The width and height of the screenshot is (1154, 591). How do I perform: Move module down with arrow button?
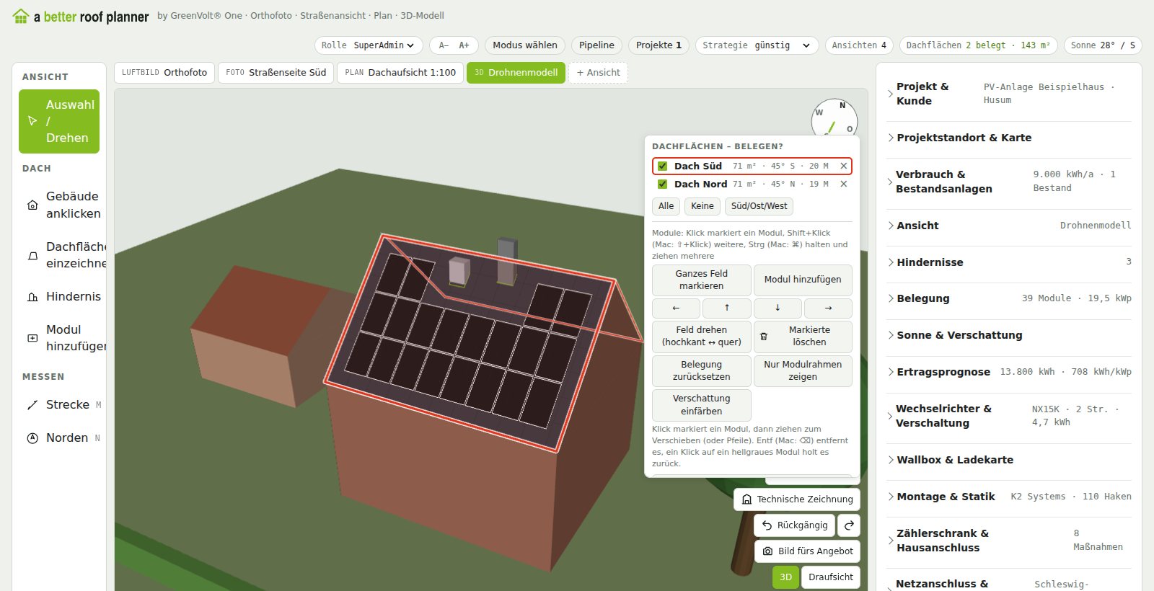pos(778,308)
